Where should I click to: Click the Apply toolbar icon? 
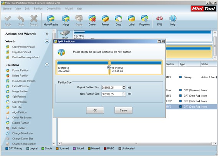(x=8, y=21)
